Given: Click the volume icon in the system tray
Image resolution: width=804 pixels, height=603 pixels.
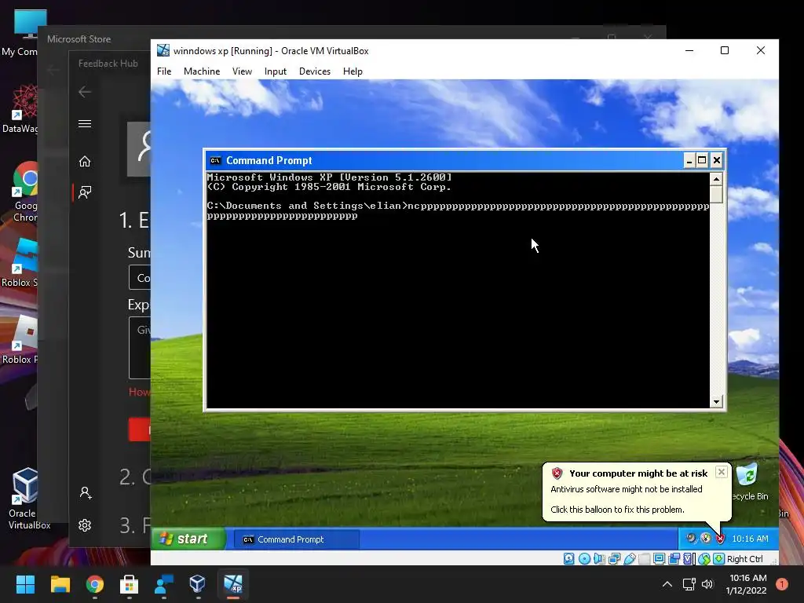Looking at the screenshot, I should 707,584.
